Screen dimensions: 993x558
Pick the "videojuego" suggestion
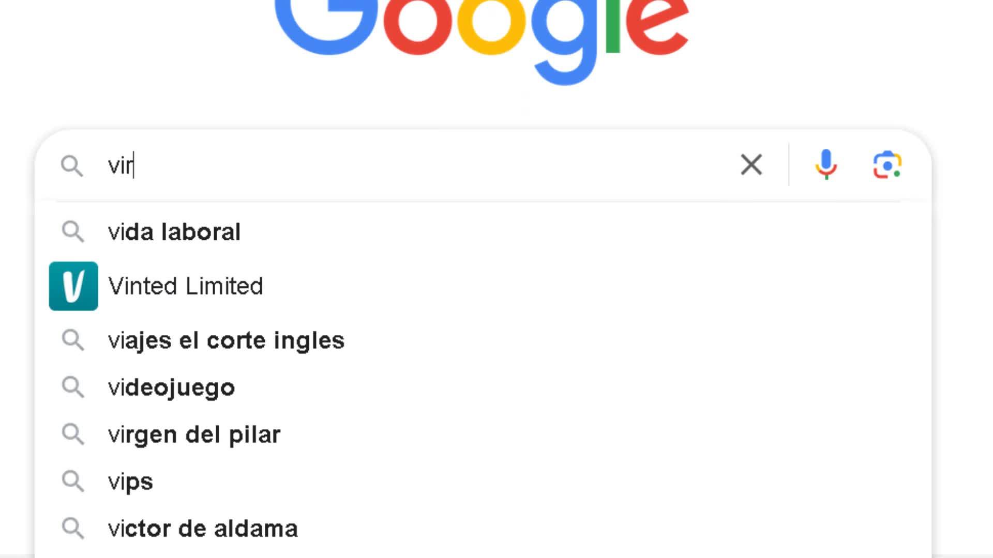171,388
